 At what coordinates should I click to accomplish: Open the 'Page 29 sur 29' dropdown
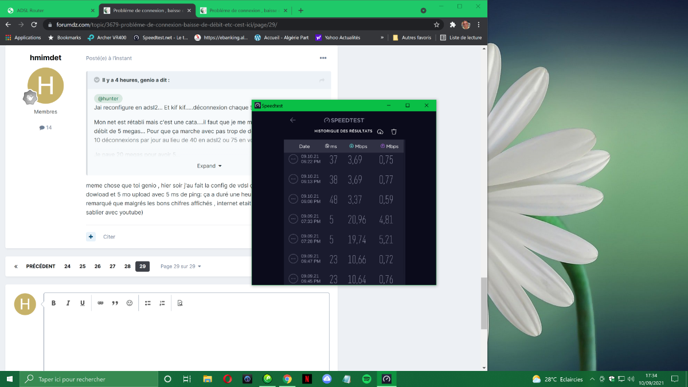[x=181, y=266]
